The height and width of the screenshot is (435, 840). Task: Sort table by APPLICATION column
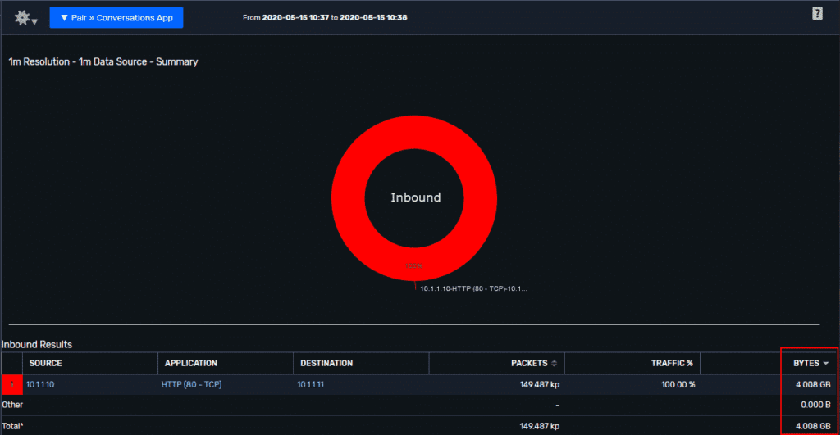click(x=190, y=363)
